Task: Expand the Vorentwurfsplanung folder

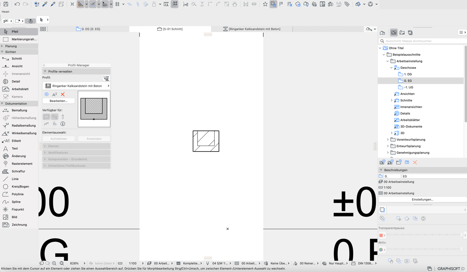Action: [387, 139]
